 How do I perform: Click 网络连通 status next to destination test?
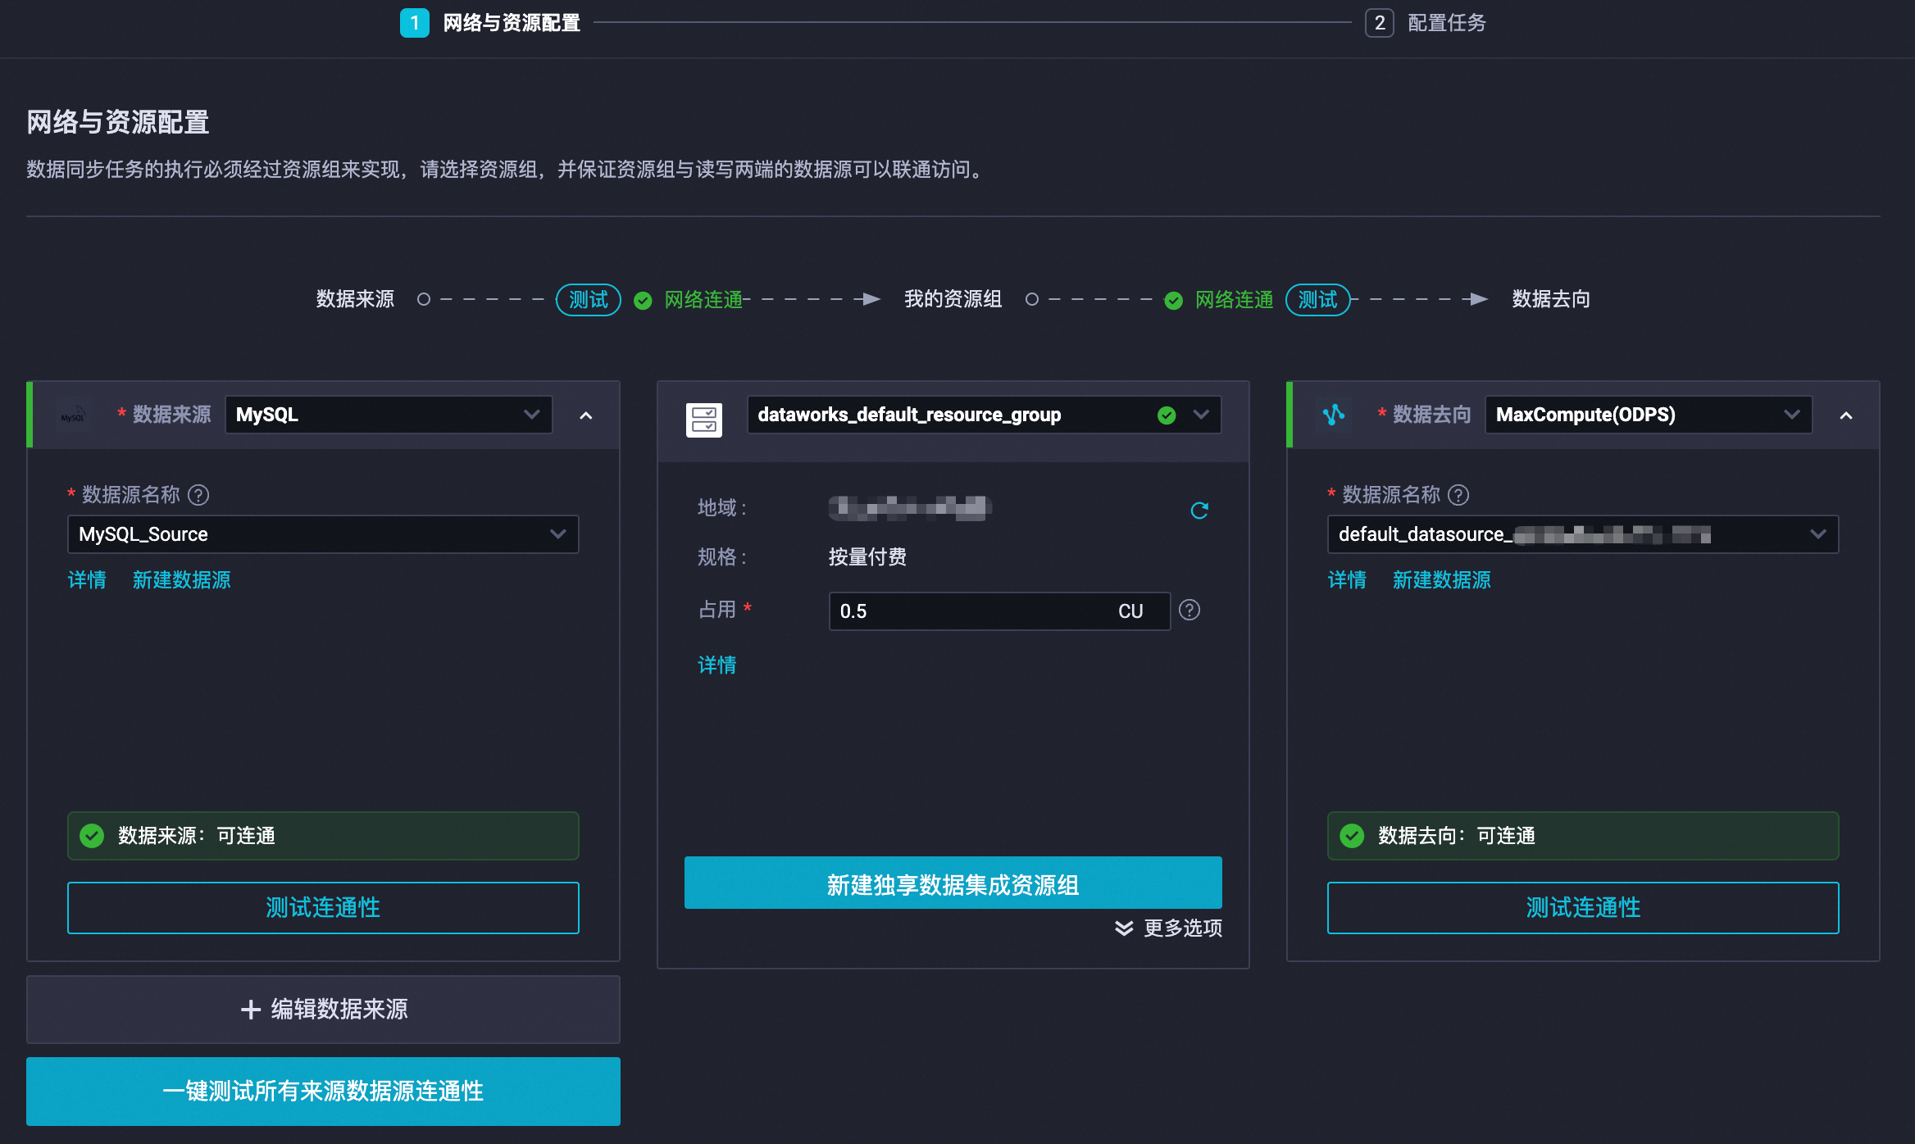coord(1235,300)
